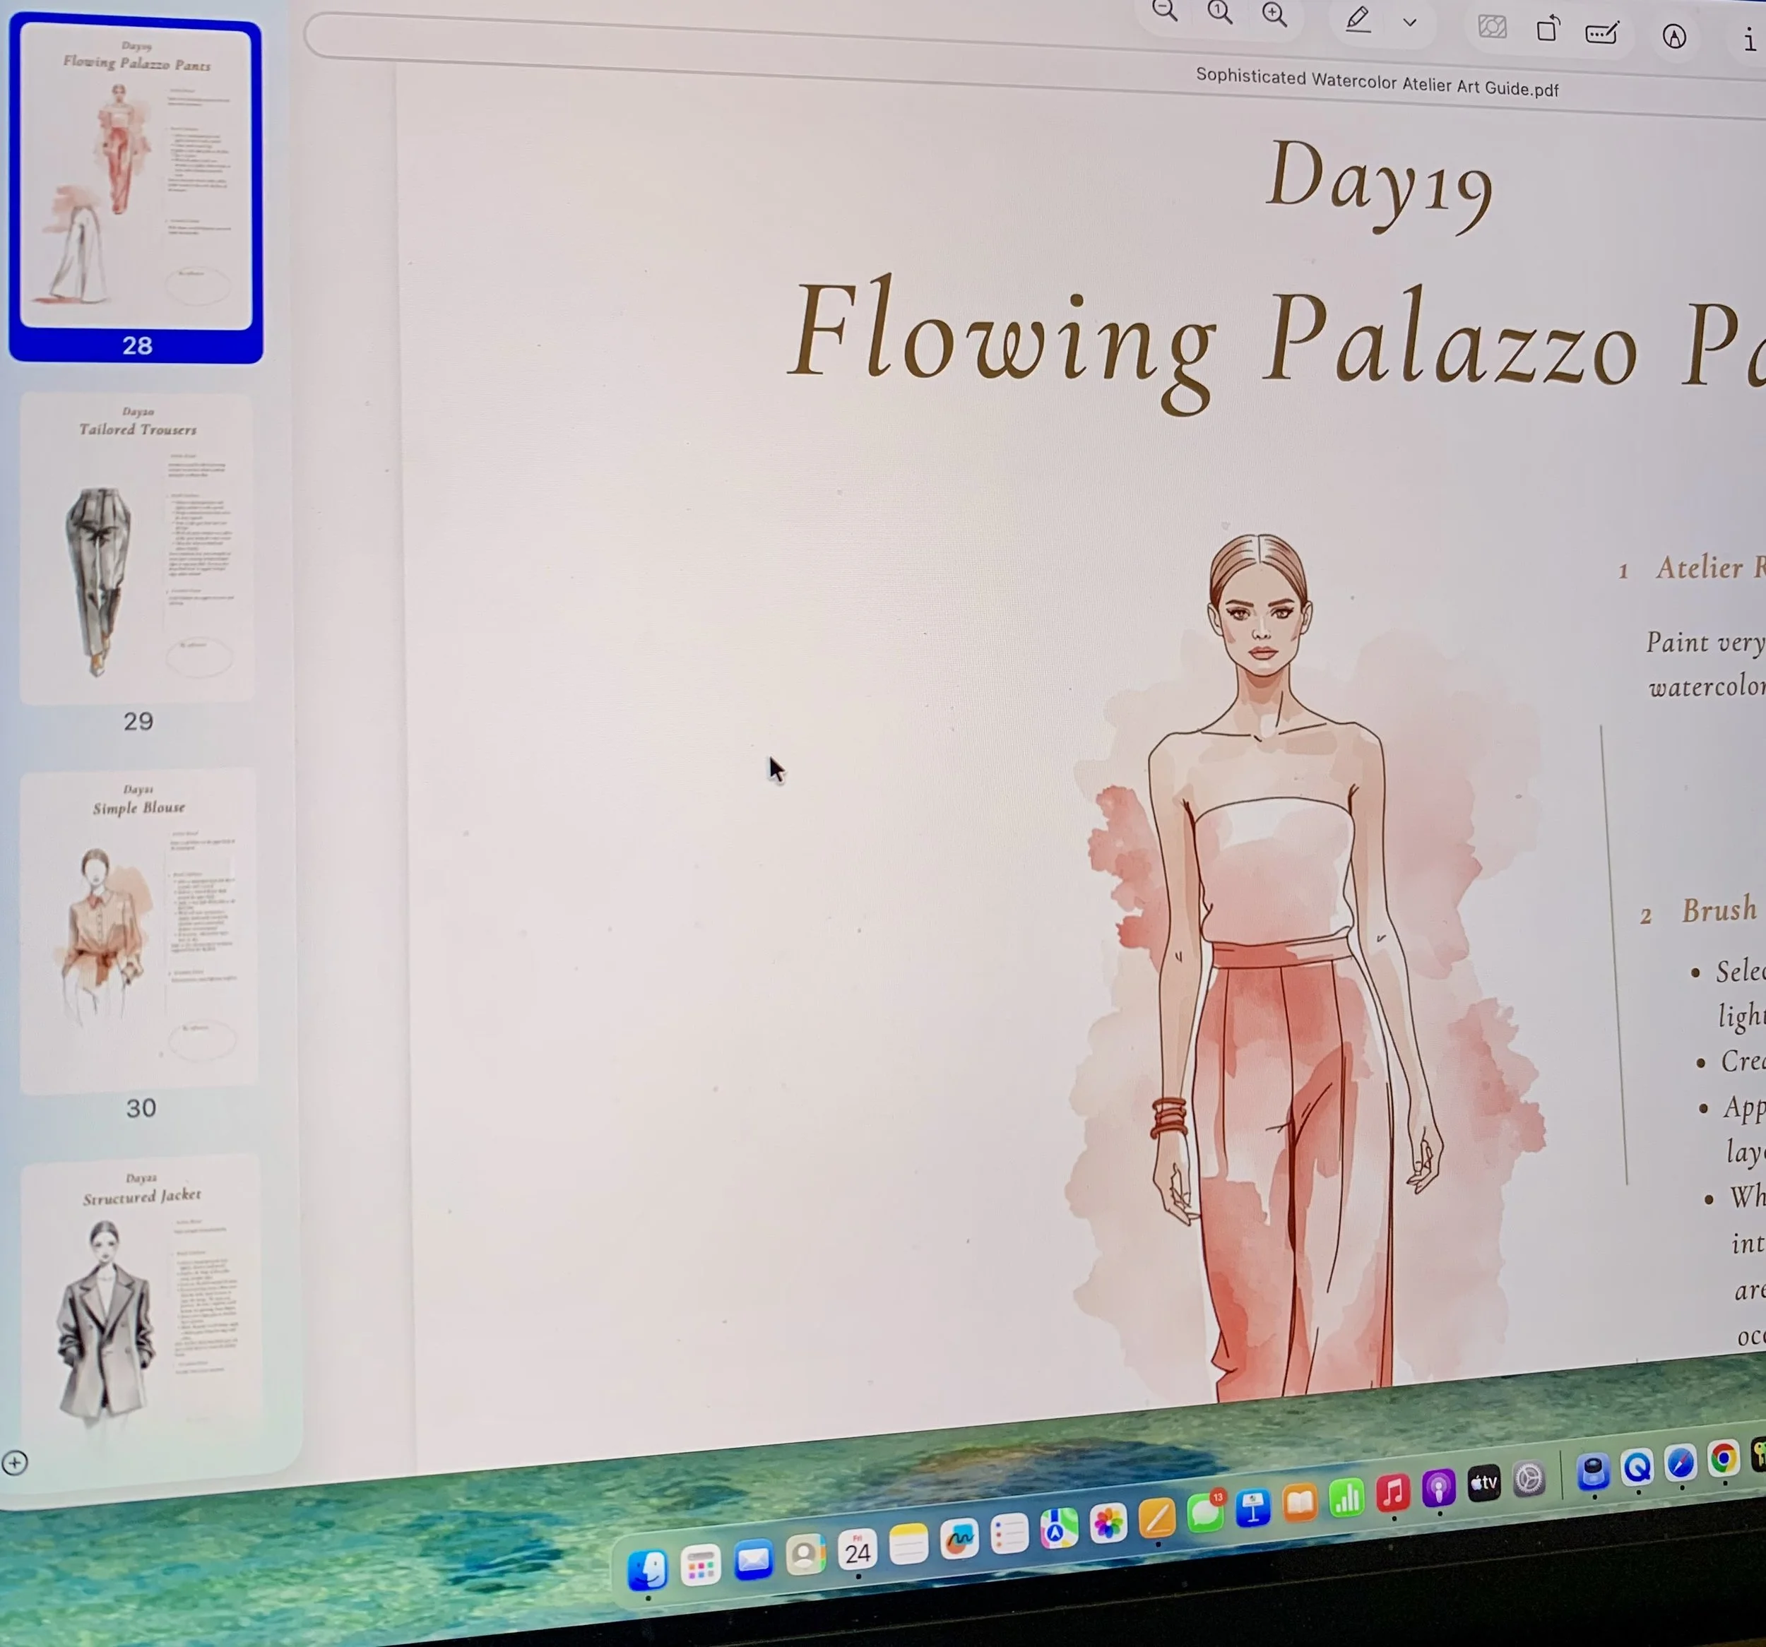Zoom out of the PDF page
This screenshot has height=1647, width=1766.
[x=1165, y=11]
